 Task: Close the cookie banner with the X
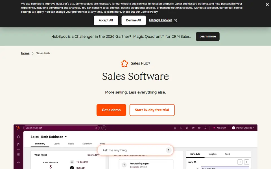[267, 5]
